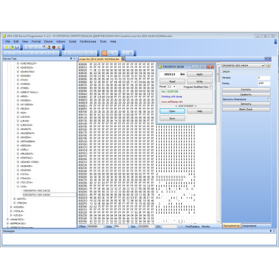Click the Blank Check button
This screenshot has width=279, height=279.
tap(246, 109)
